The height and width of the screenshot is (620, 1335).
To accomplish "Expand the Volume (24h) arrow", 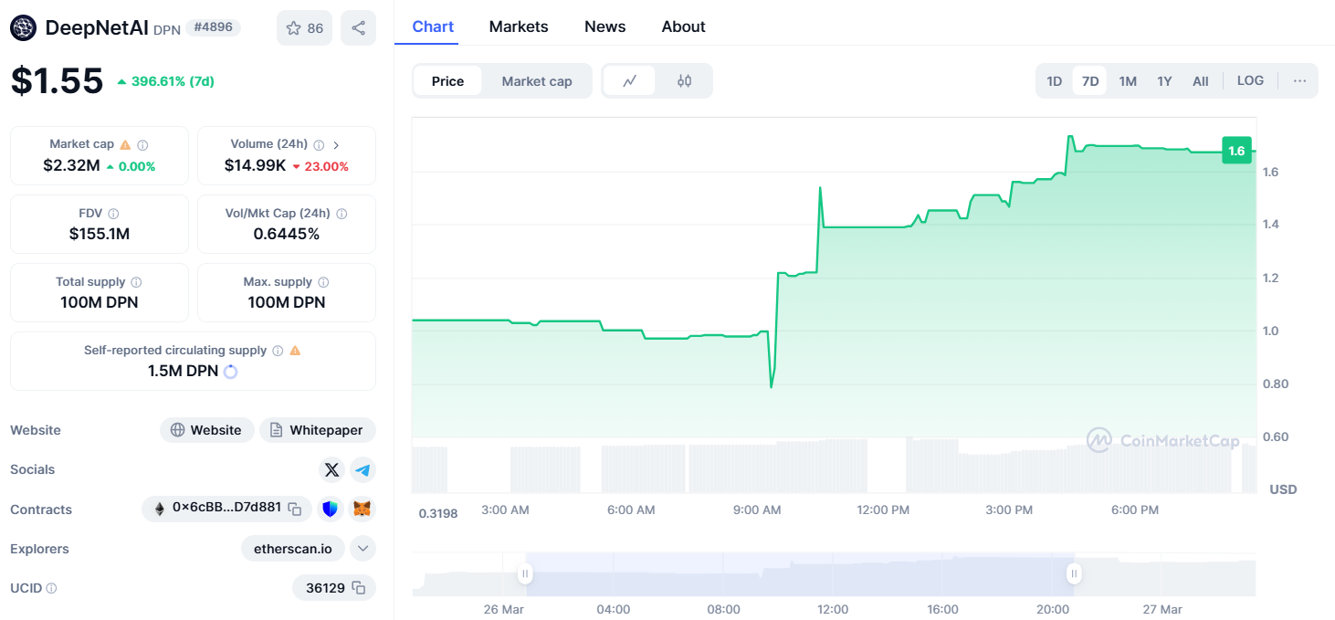I will [x=336, y=144].
